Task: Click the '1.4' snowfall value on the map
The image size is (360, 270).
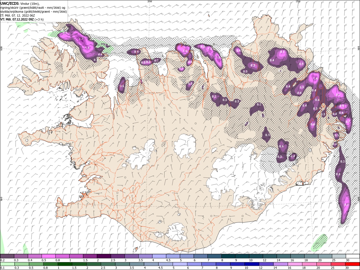Action: point(315,79)
